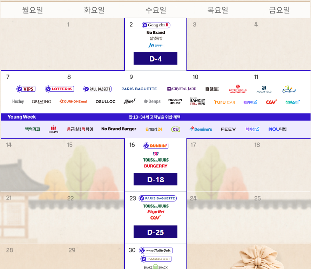Click the D-18 countdown button
The height and width of the screenshot is (269, 311).
(x=156, y=179)
